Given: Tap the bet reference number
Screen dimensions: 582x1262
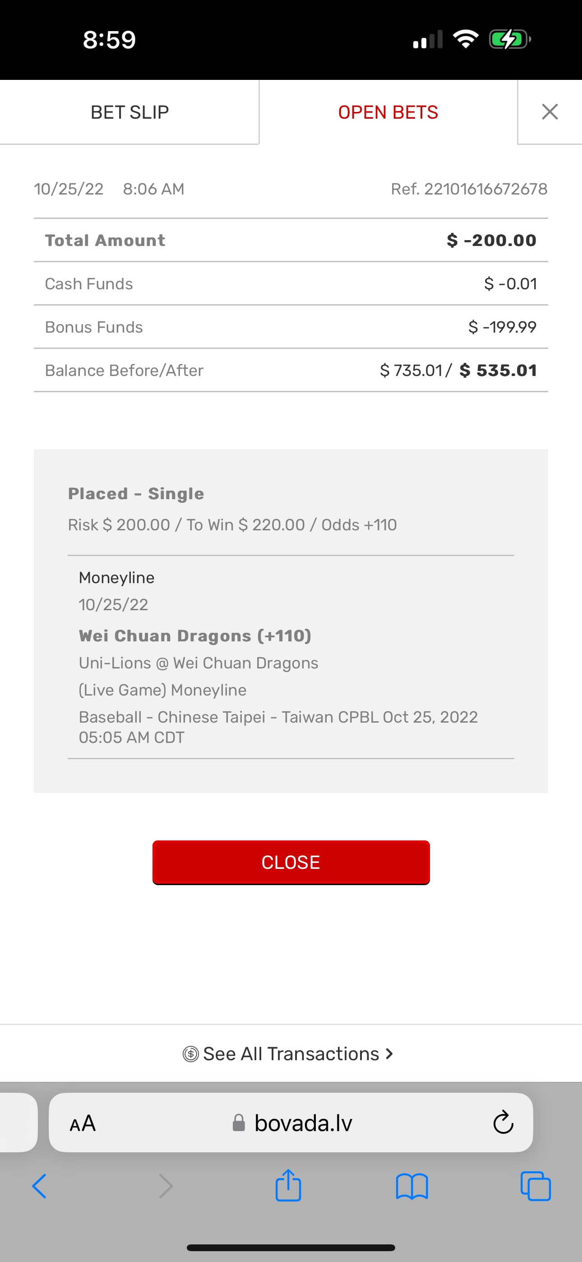Looking at the screenshot, I should [469, 189].
